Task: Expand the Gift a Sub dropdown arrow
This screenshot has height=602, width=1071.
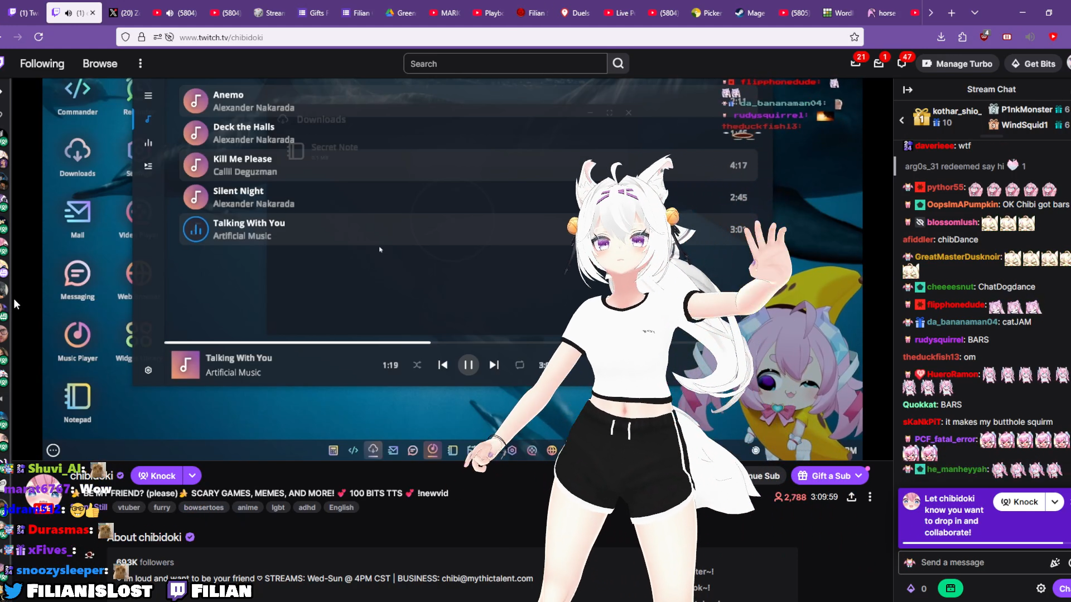Action: 858,475
